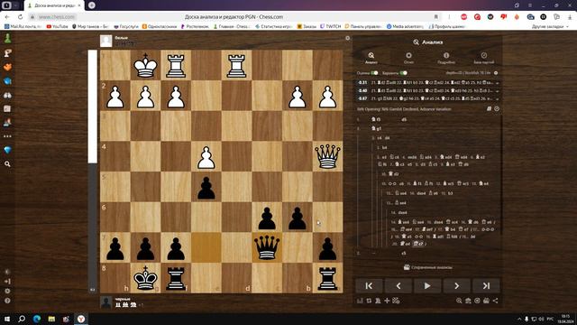Toggle the Варианты lines switch
This screenshot has height=325, width=577.
(x=403, y=73)
